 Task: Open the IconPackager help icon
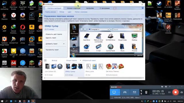point(143,8)
